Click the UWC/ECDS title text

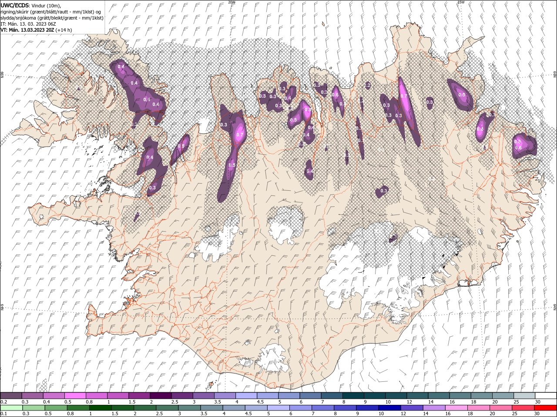click(15, 5)
